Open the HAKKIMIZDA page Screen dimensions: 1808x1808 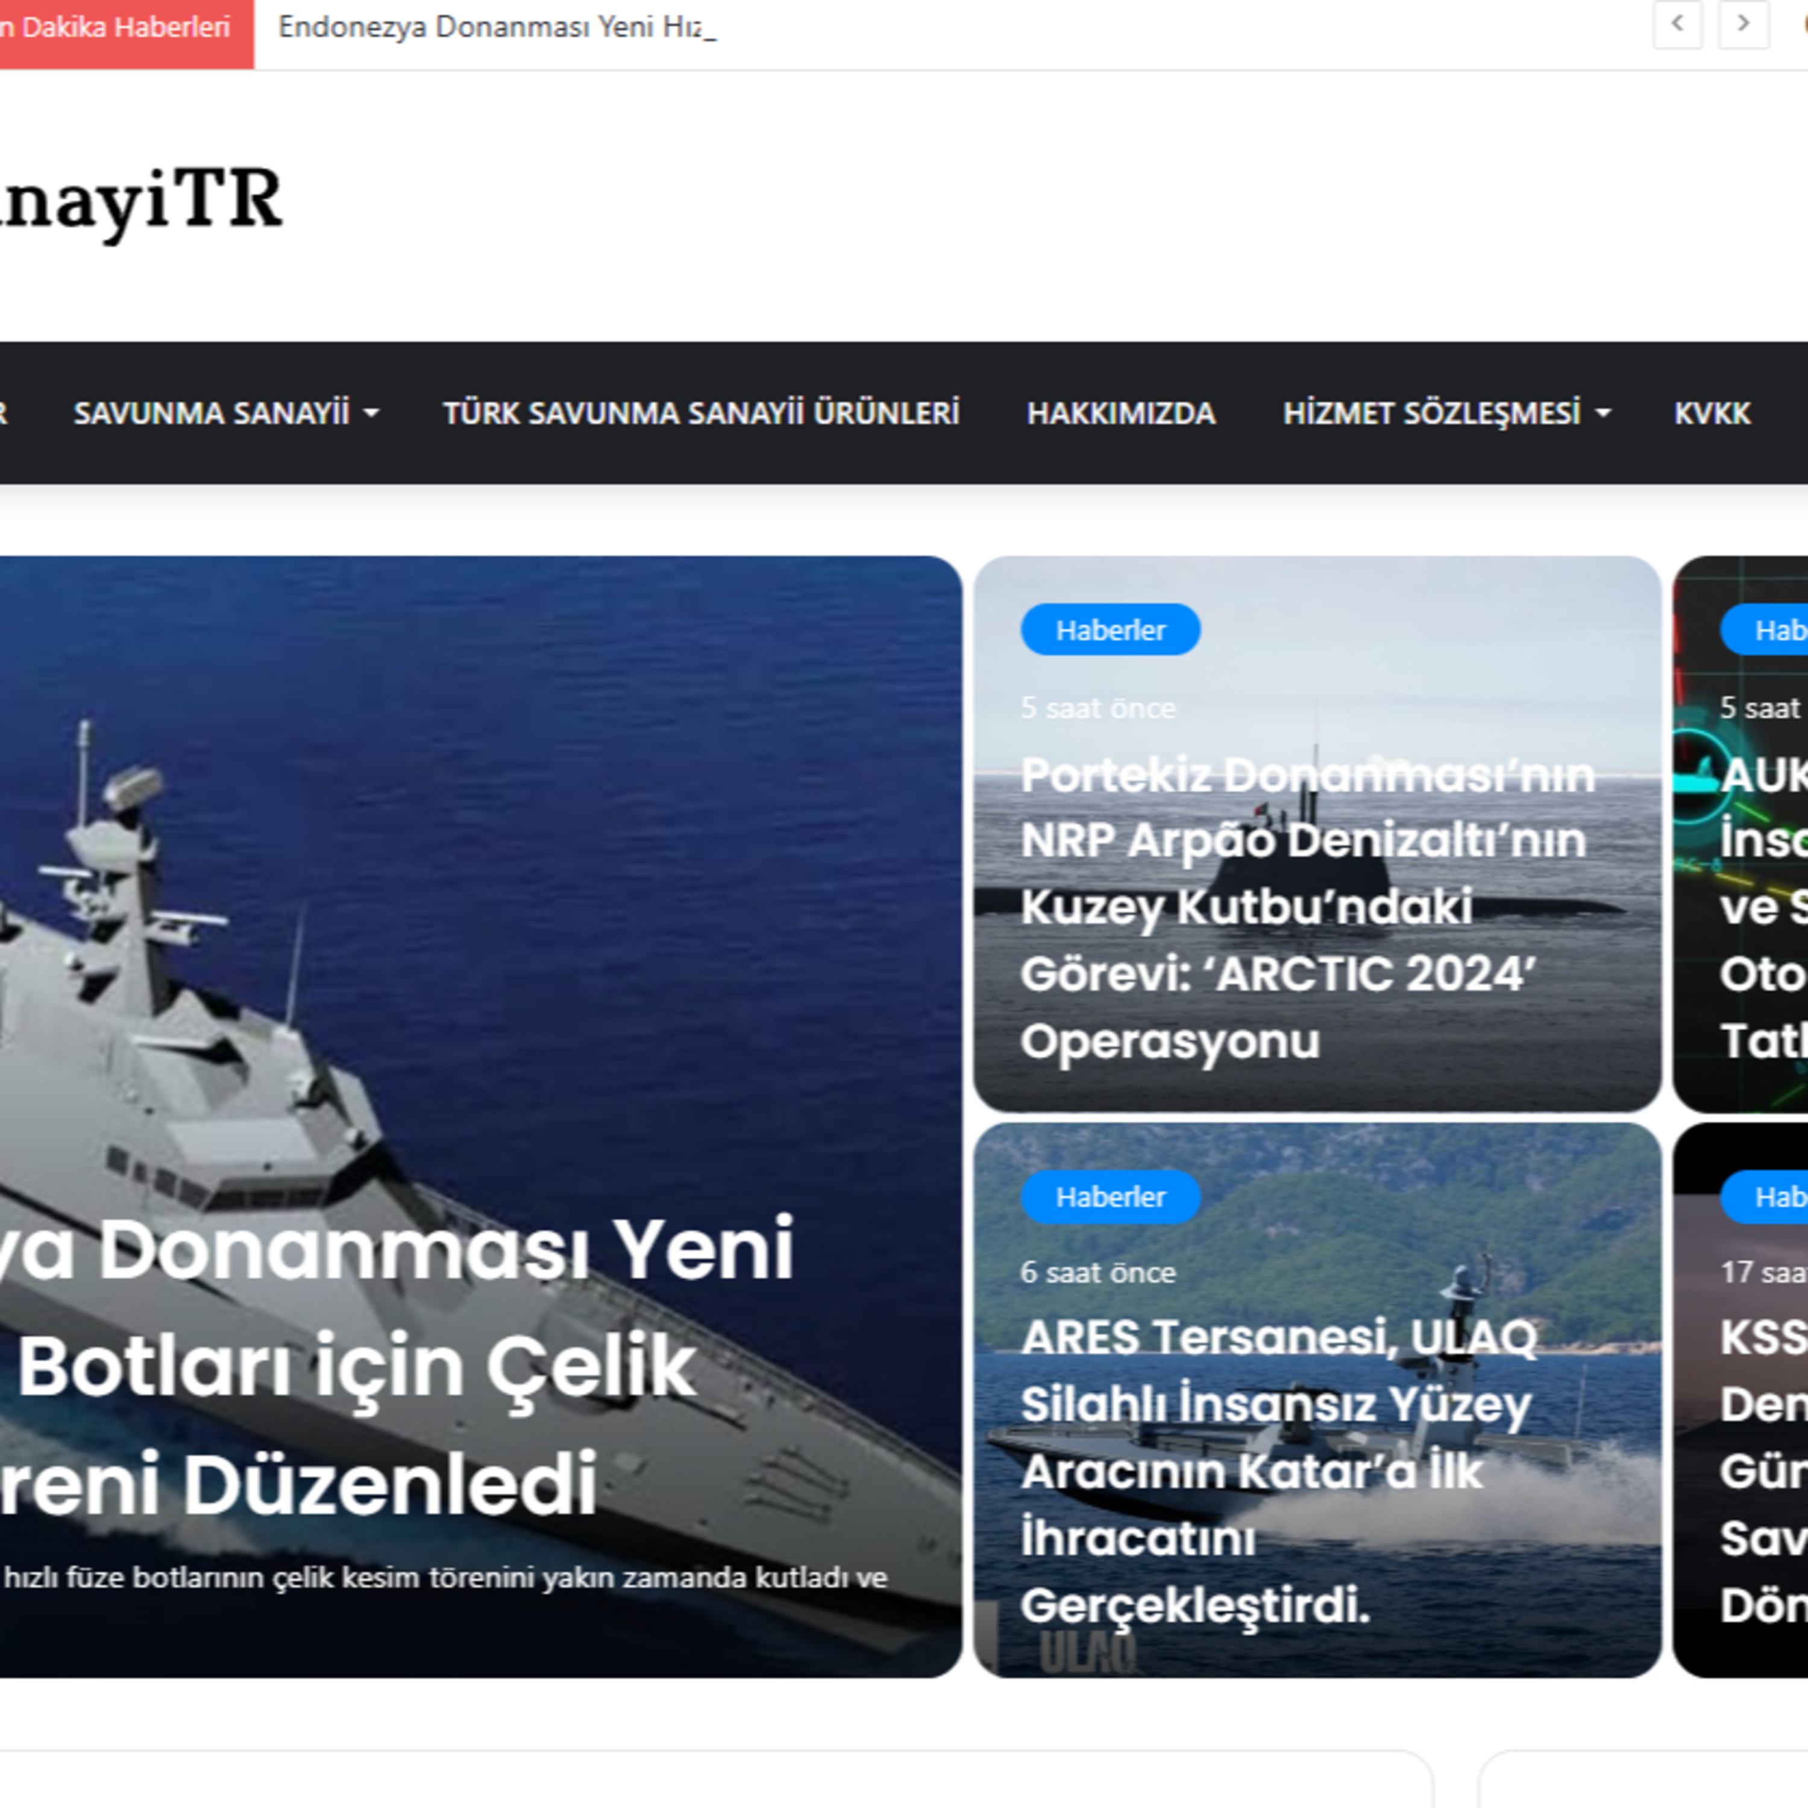1120,413
